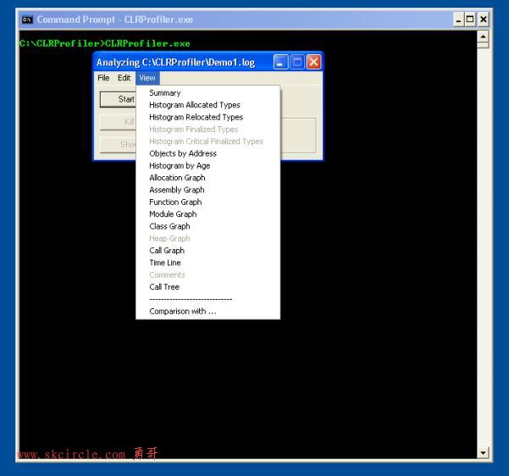Click the Start button in CLRProfiler
Screen dimensions: 509x476
[x=118, y=99]
